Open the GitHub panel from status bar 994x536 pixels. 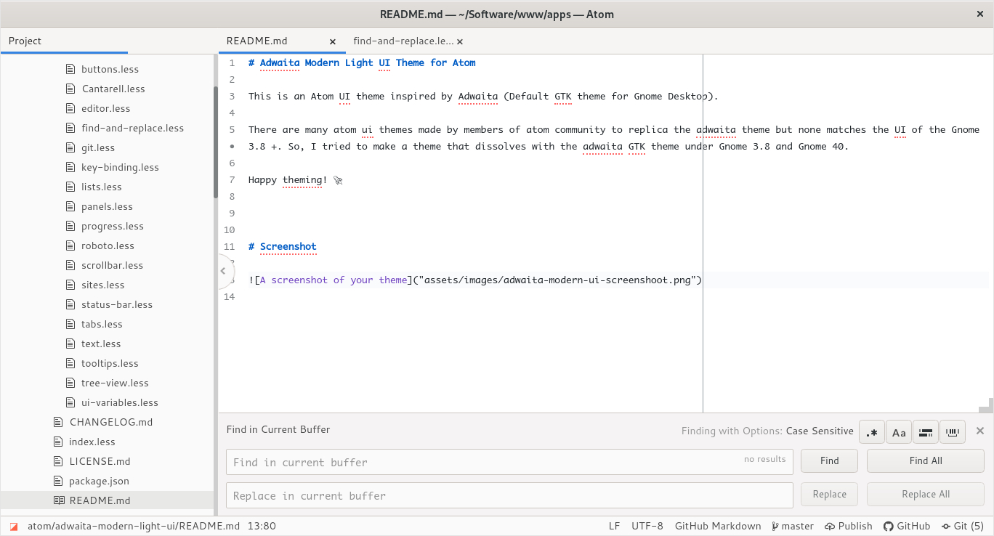(907, 526)
